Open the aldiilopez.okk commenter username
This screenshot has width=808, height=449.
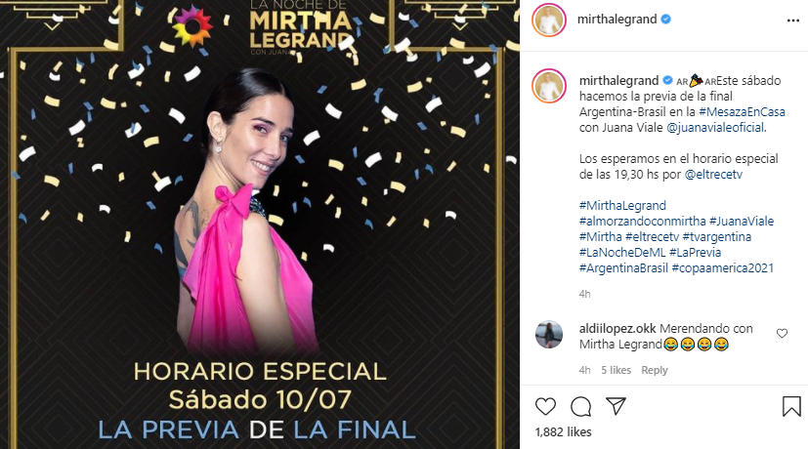[x=617, y=329]
